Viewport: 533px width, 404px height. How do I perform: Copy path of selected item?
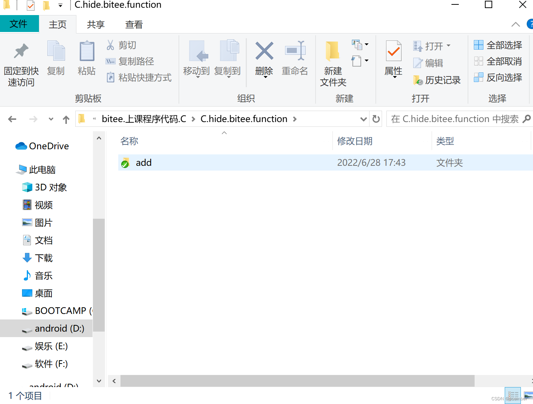pyautogui.click(x=130, y=61)
